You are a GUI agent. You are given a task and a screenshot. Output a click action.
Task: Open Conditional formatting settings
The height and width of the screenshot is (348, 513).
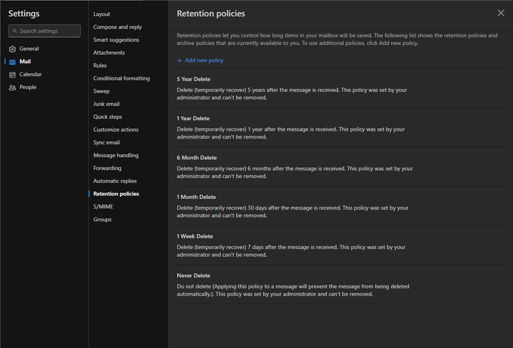(122, 78)
